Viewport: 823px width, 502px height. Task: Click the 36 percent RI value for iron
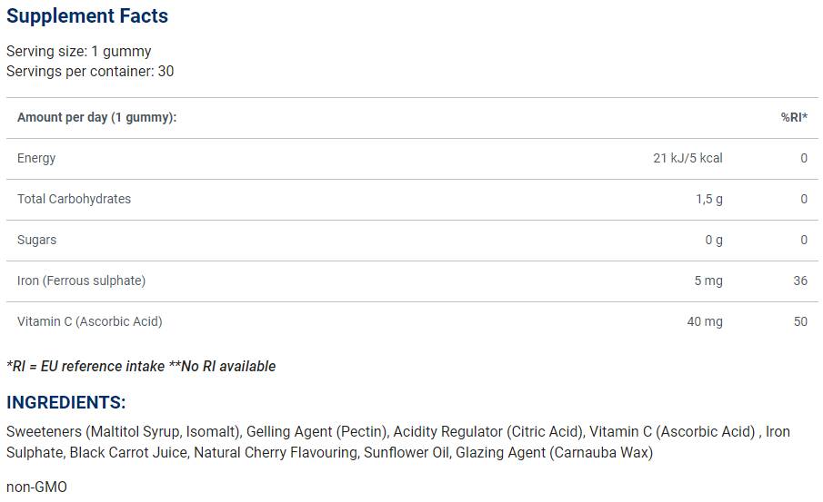[800, 281]
